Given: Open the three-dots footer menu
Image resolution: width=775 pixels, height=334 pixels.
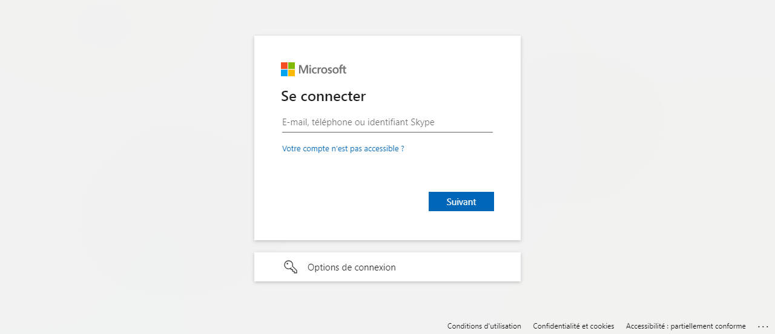Looking at the screenshot, I should 762,326.
